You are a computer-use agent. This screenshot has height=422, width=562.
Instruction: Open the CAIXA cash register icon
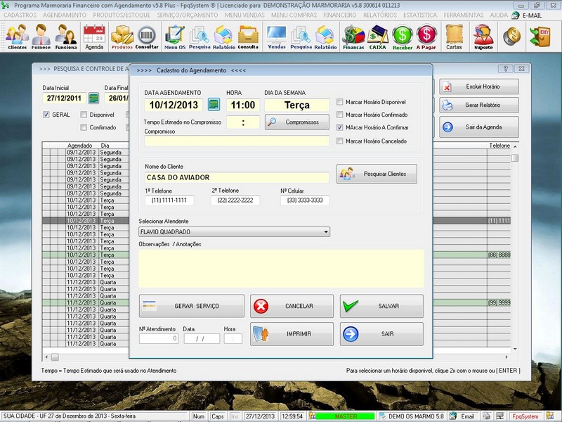(x=379, y=37)
